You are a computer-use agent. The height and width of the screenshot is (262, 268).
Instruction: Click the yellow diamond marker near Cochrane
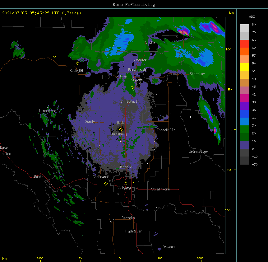(106, 184)
